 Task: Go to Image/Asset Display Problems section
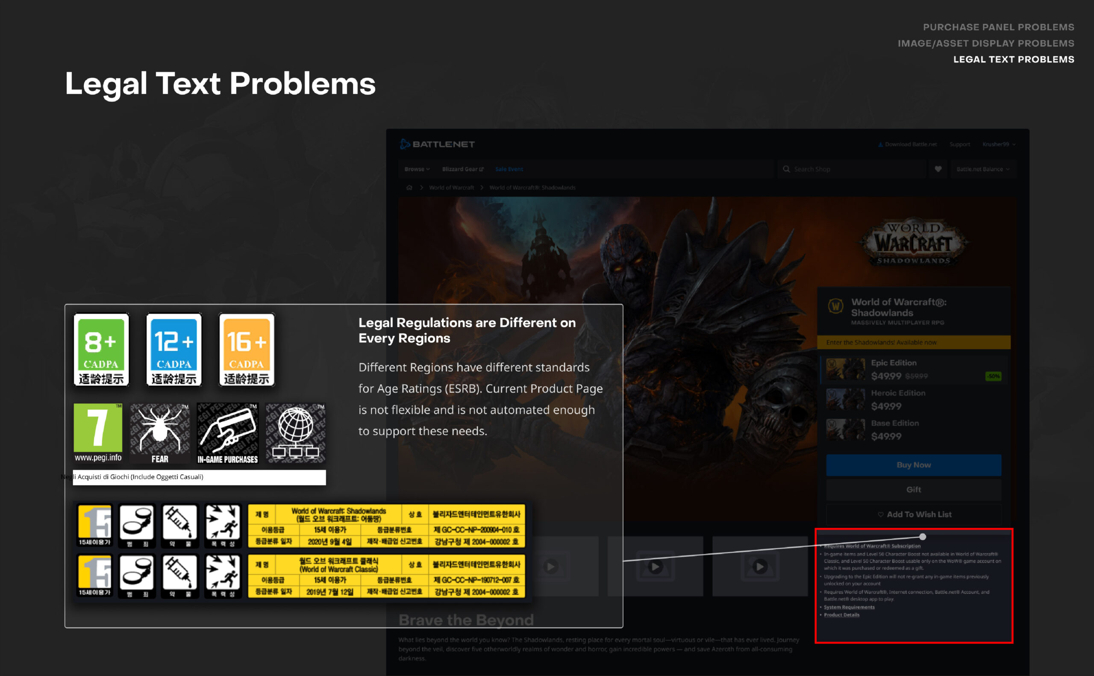pos(986,43)
